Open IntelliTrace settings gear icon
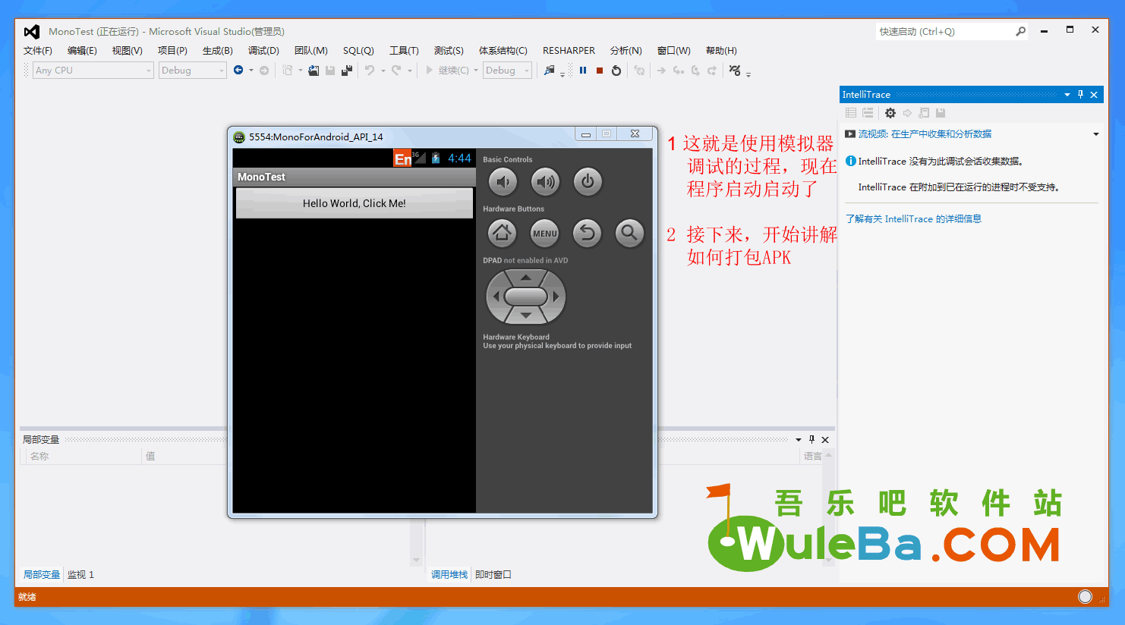Viewport: 1125px width, 625px height. click(x=890, y=113)
